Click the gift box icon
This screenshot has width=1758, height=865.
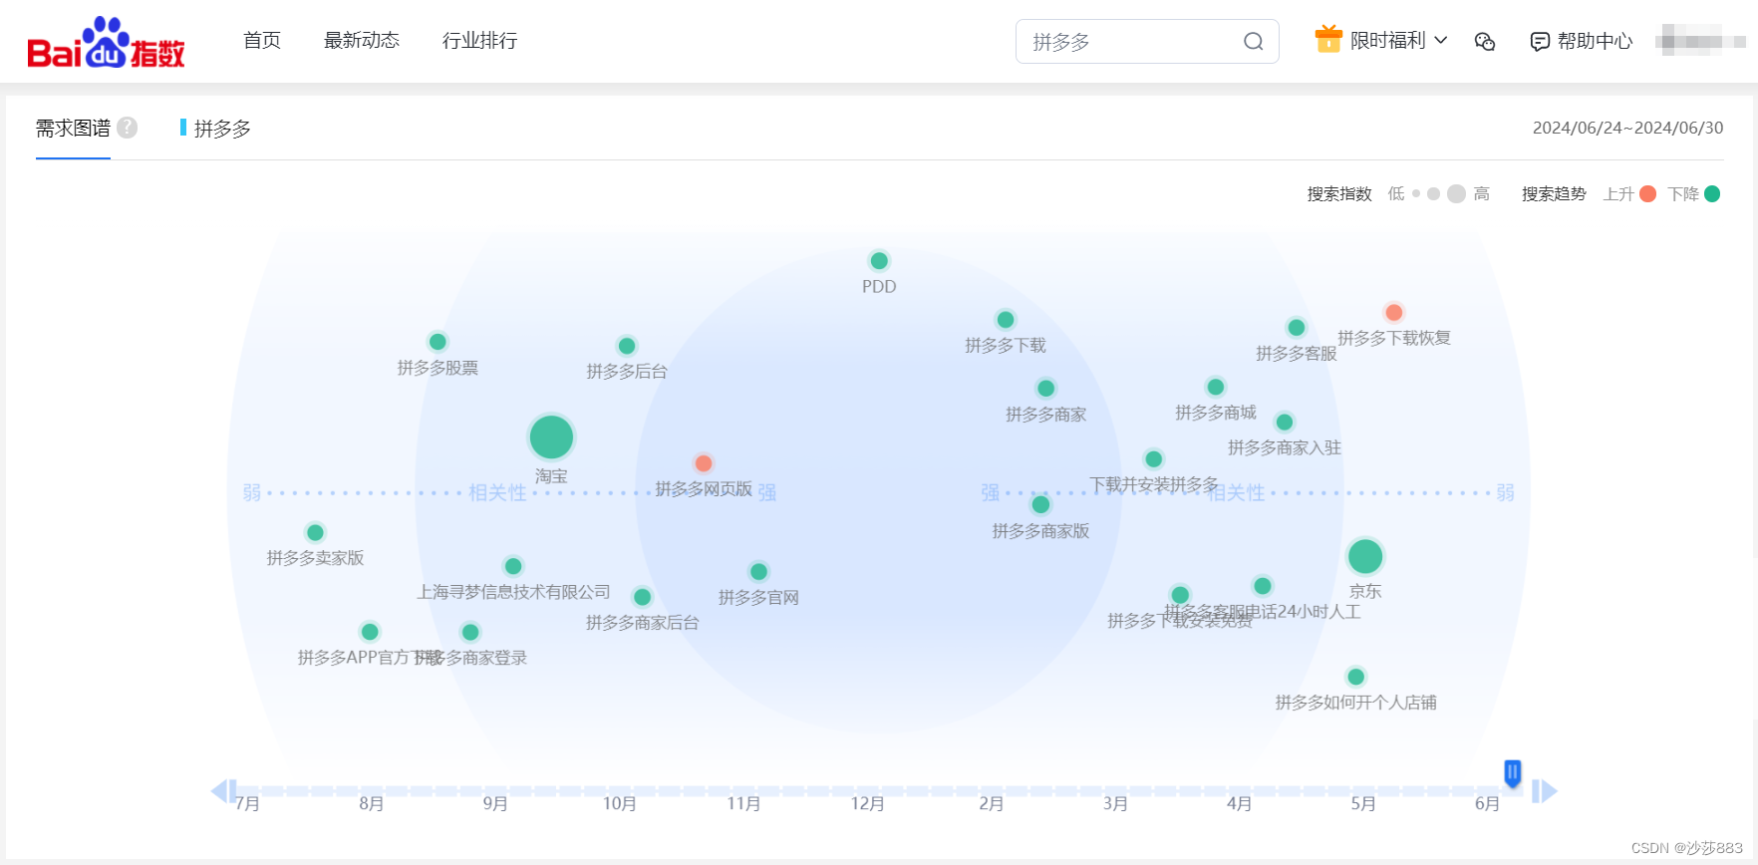pyautogui.click(x=1328, y=39)
